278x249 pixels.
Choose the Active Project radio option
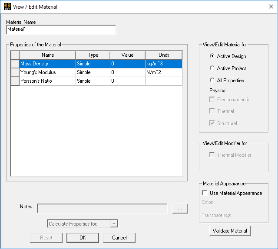pyautogui.click(x=212, y=68)
